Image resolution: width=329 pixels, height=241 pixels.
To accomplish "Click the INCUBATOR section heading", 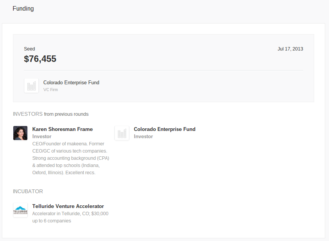I will point(28,191).
